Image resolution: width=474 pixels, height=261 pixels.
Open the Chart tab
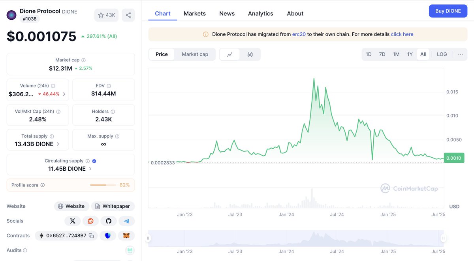click(x=163, y=13)
